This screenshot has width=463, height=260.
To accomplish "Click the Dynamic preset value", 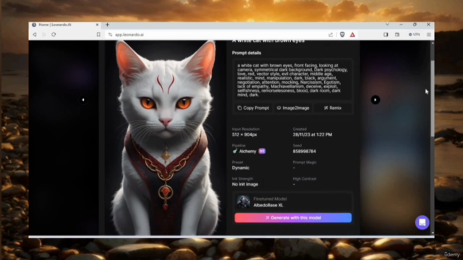I will click(241, 168).
